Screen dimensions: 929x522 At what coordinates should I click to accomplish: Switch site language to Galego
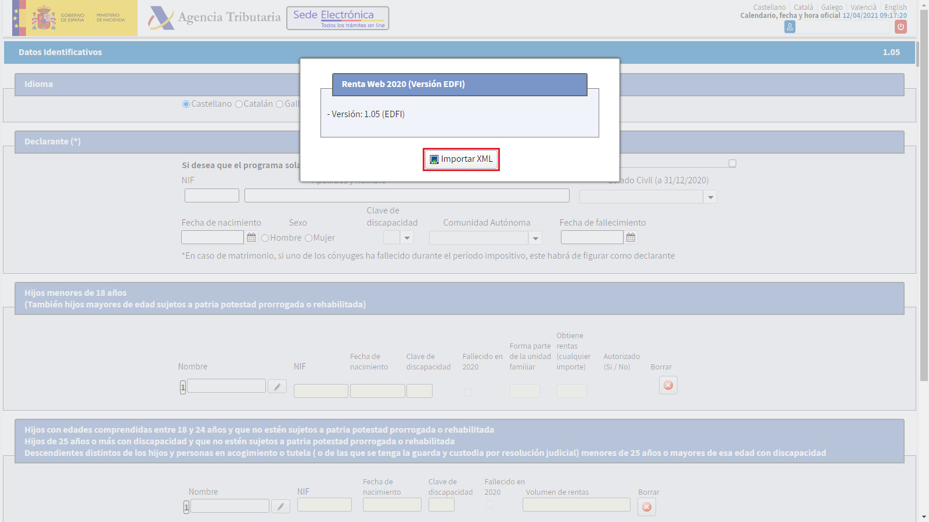pyautogui.click(x=831, y=8)
